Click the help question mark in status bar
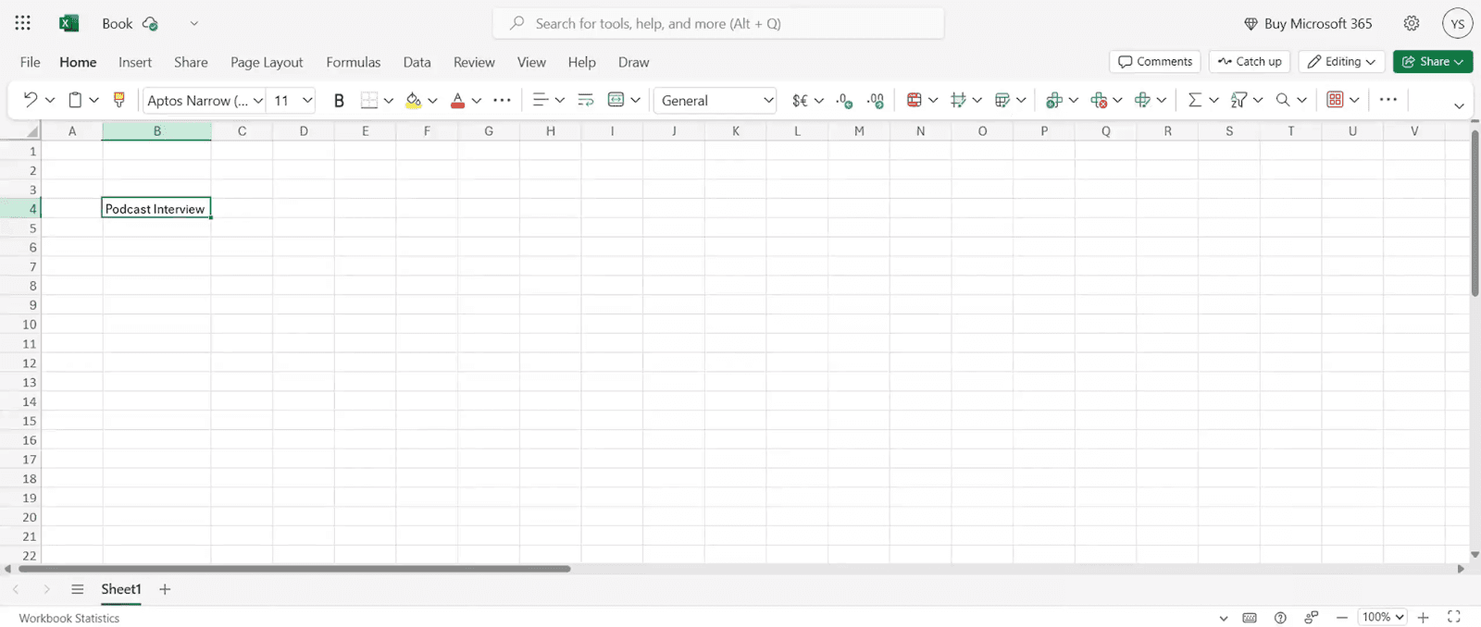 click(x=1280, y=618)
